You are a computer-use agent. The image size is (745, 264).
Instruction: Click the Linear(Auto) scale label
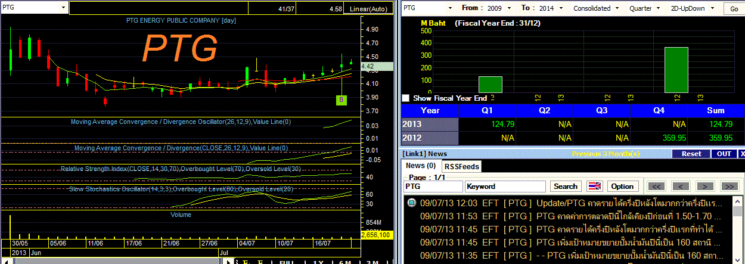[368, 9]
